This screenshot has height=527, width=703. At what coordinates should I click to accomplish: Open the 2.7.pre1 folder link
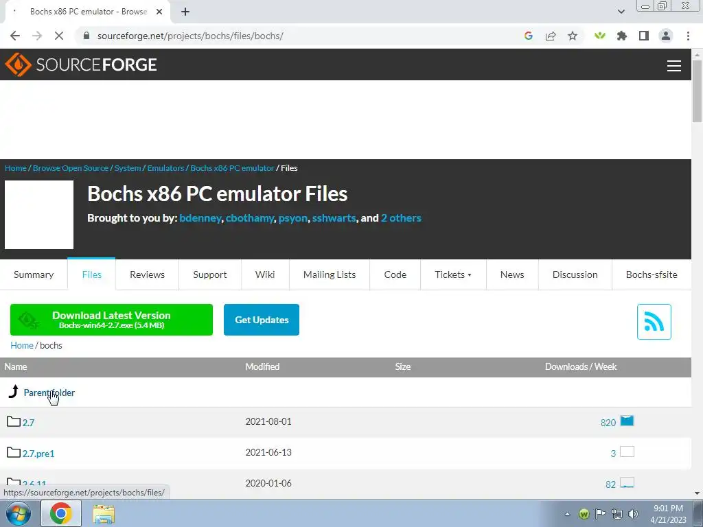tap(38, 454)
